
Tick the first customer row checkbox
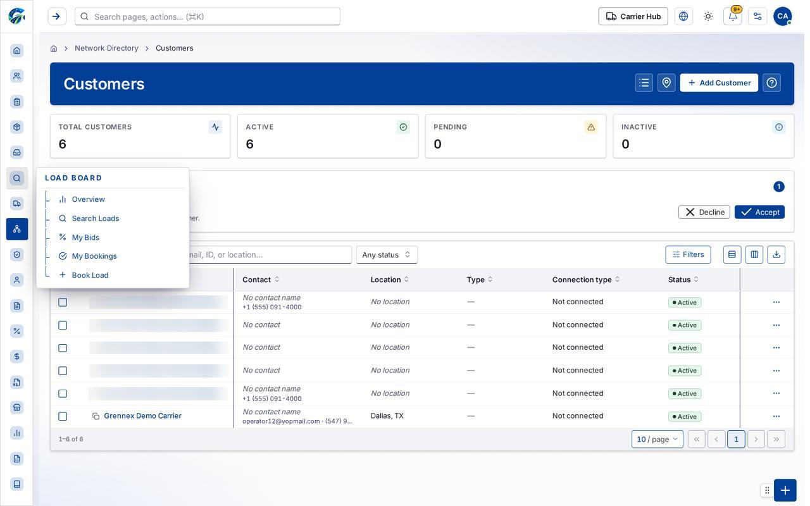point(63,302)
